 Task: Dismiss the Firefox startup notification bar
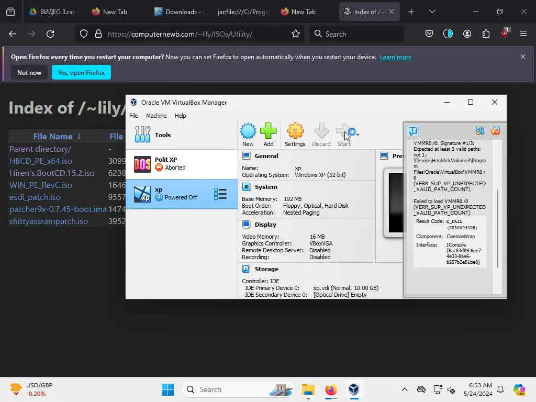(523, 57)
